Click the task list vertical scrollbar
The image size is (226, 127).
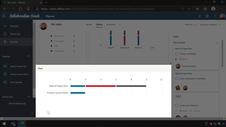pos(222,54)
